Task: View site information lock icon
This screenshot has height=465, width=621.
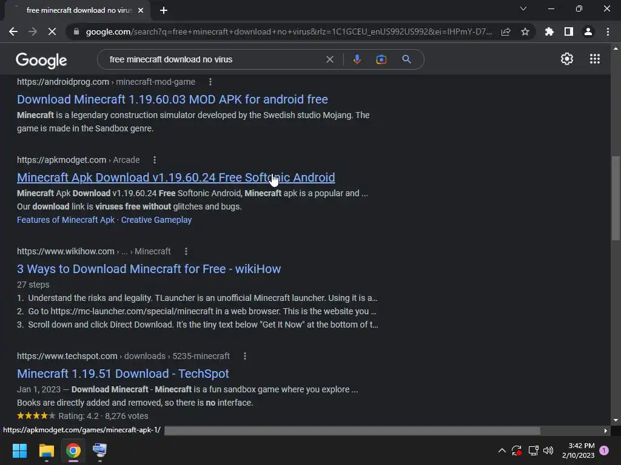Action: [76, 31]
